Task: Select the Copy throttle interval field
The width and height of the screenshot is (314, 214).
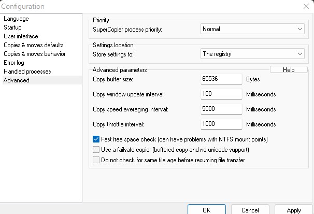Action: 221,124
